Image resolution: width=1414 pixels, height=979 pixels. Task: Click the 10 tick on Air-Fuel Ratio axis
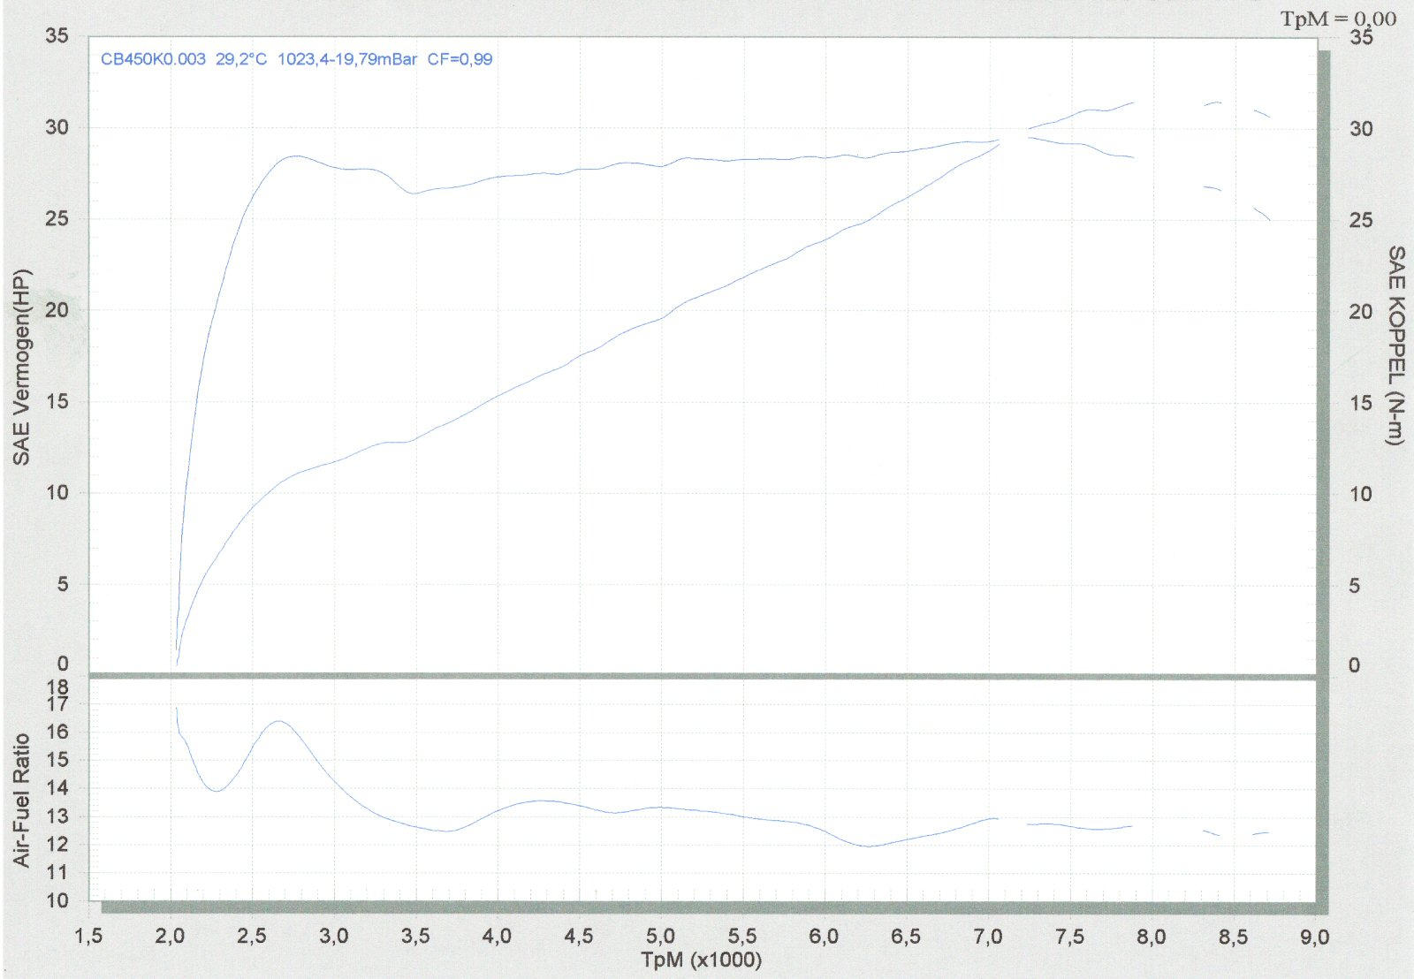[57, 900]
